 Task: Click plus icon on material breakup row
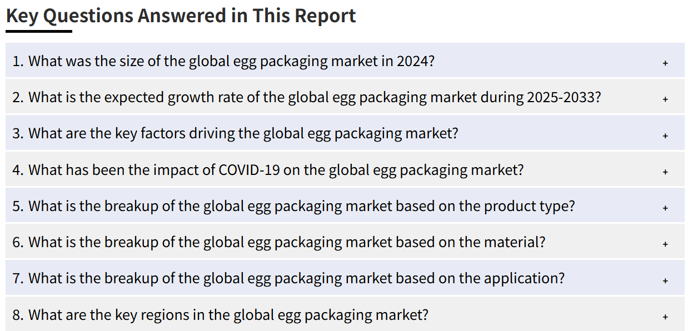pos(665,244)
